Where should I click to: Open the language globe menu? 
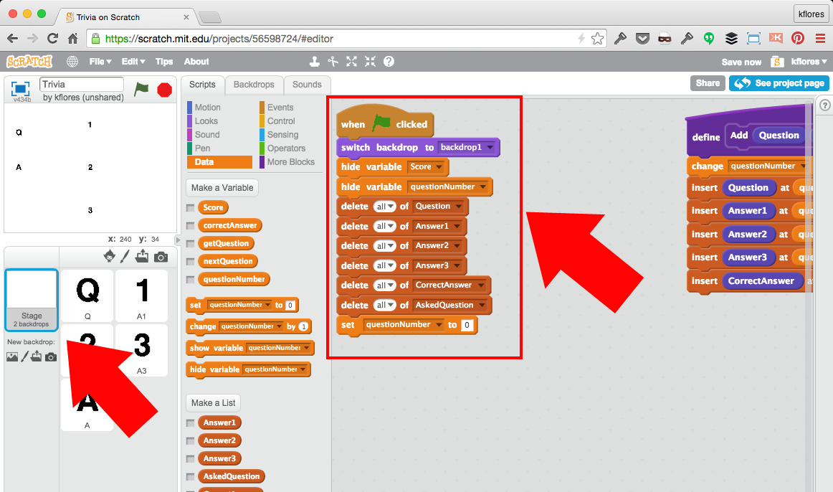pyautogui.click(x=72, y=62)
